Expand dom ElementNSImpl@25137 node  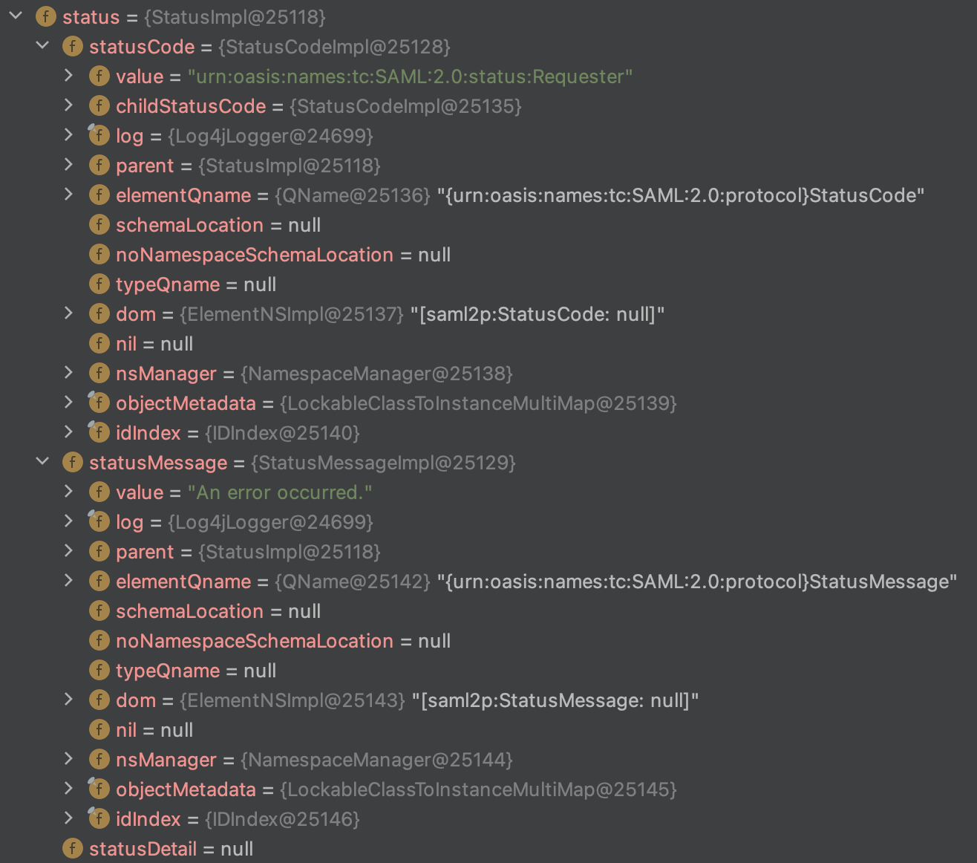click(68, 313)
